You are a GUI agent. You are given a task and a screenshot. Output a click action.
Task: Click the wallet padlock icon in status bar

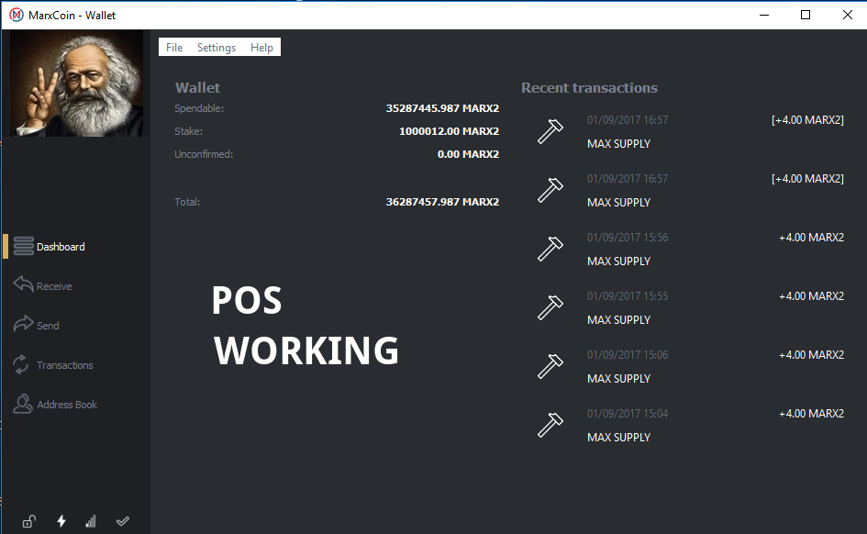pyautogui.click(x=29, y=521)
